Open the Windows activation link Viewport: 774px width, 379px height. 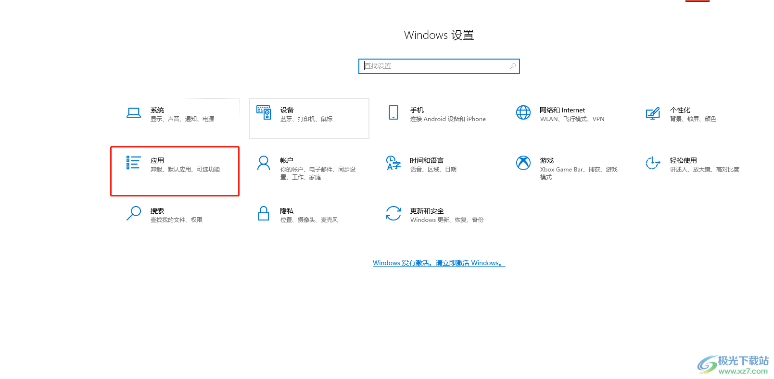click(439, 263)
